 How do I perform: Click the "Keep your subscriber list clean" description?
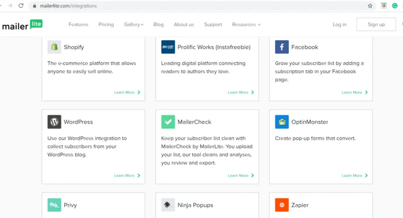point(207,151)
